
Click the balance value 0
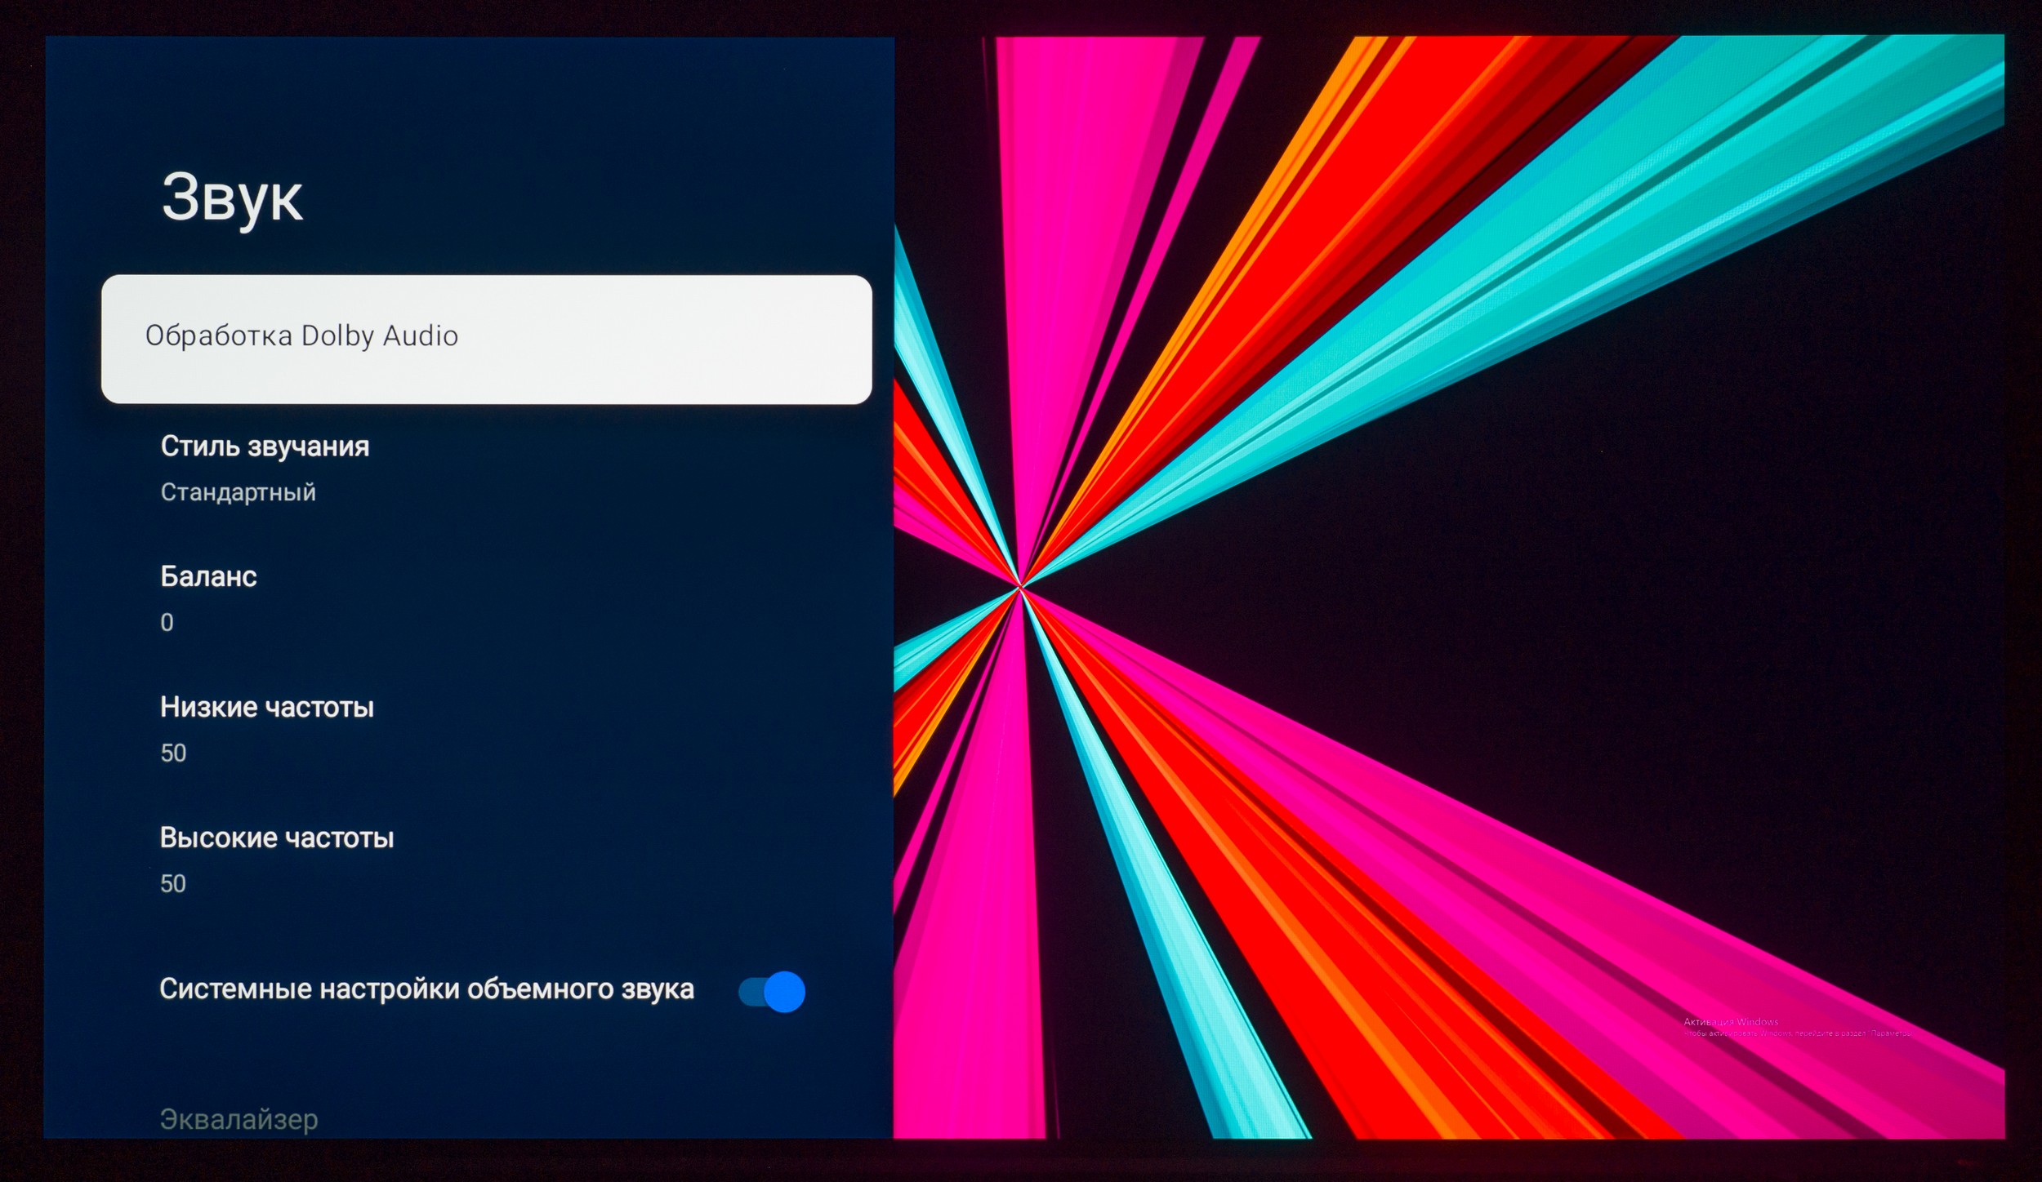(x=167, y=623)
